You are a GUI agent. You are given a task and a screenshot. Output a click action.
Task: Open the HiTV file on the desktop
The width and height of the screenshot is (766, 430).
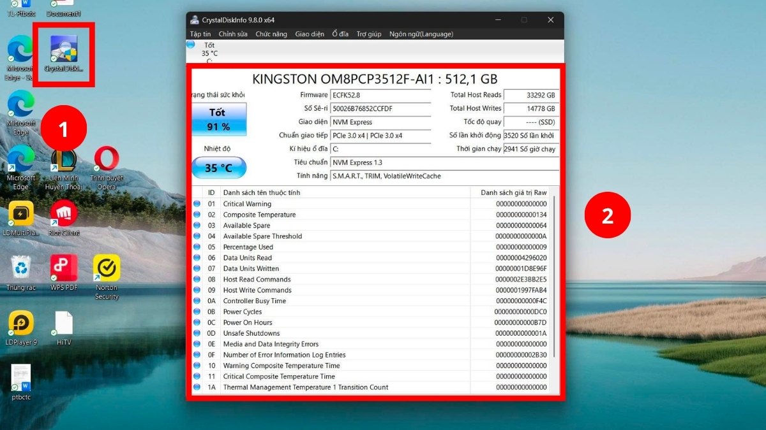tap(64, 328)
